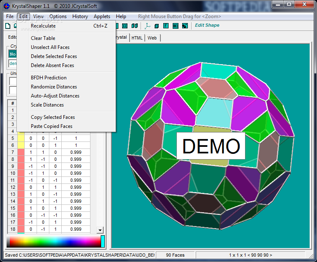Click the cyan current color swatch
This screenshot has height=262, width=317.
click(x=103, y=241)
